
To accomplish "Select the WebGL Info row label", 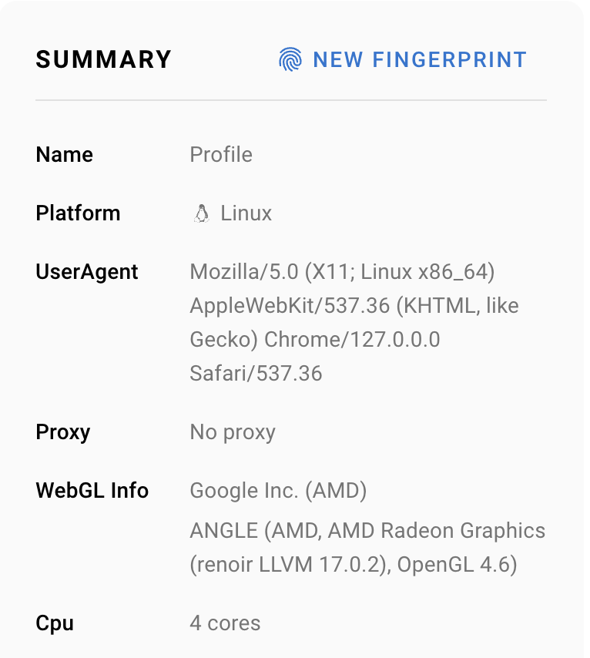I will point(92,491).
